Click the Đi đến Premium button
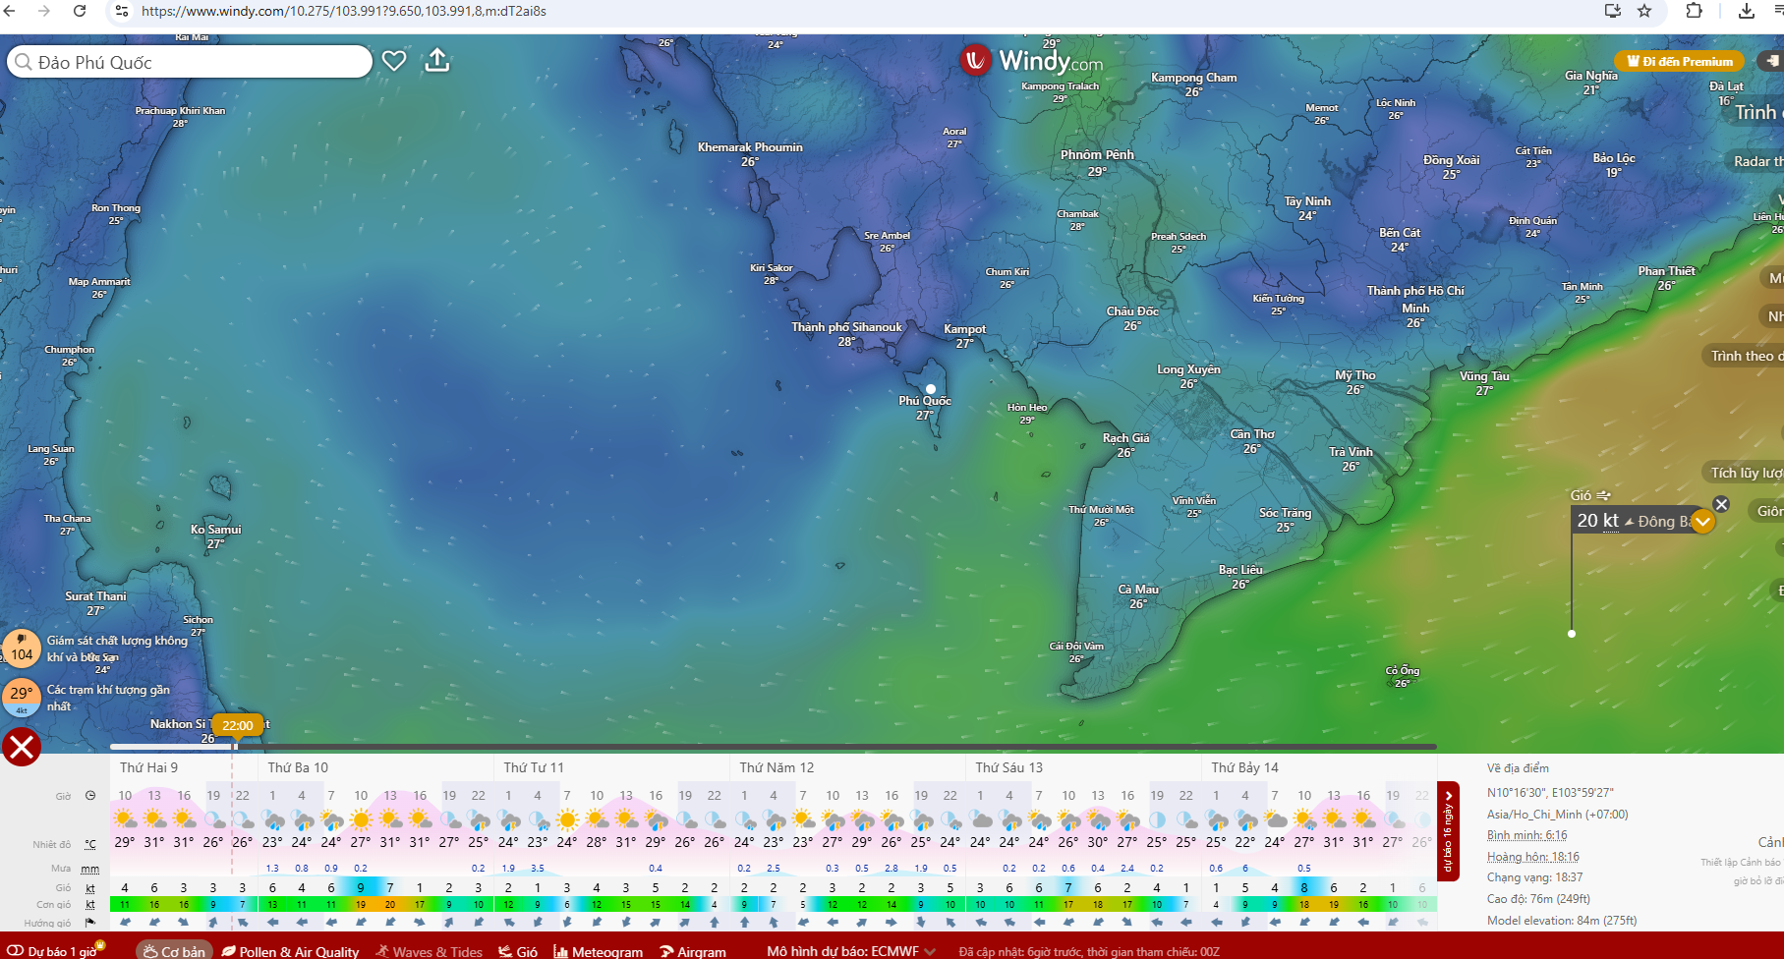 (x=1680, y=61)
